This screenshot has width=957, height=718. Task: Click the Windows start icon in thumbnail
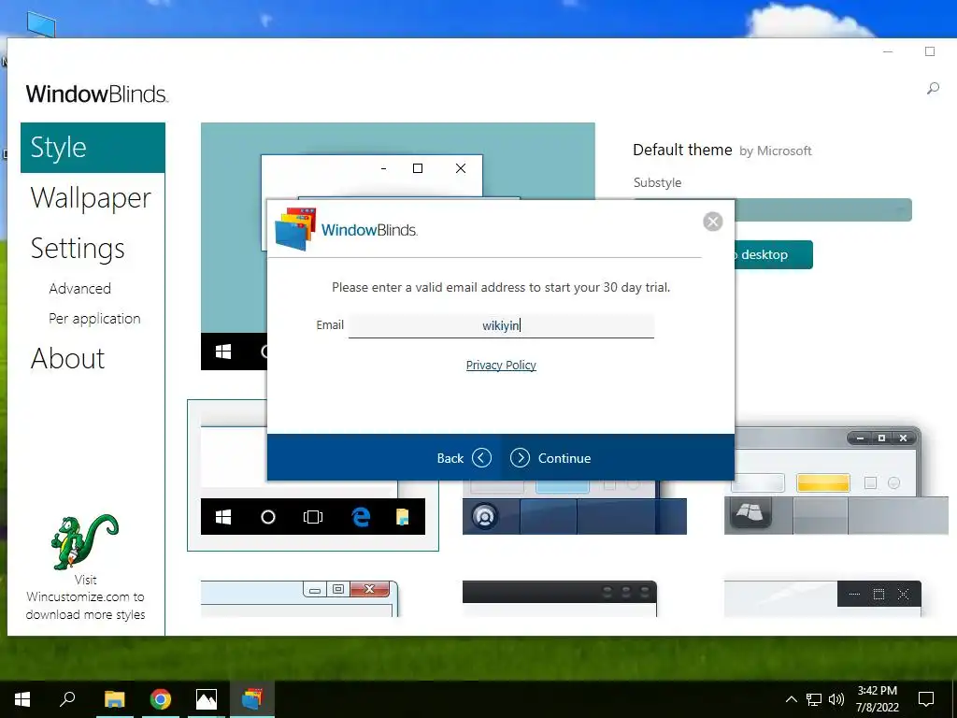223,517
